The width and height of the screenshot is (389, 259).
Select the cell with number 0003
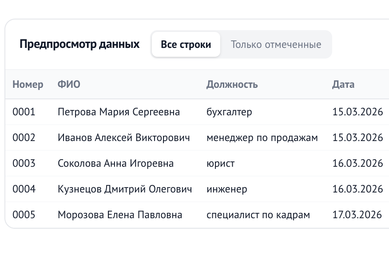24,163
